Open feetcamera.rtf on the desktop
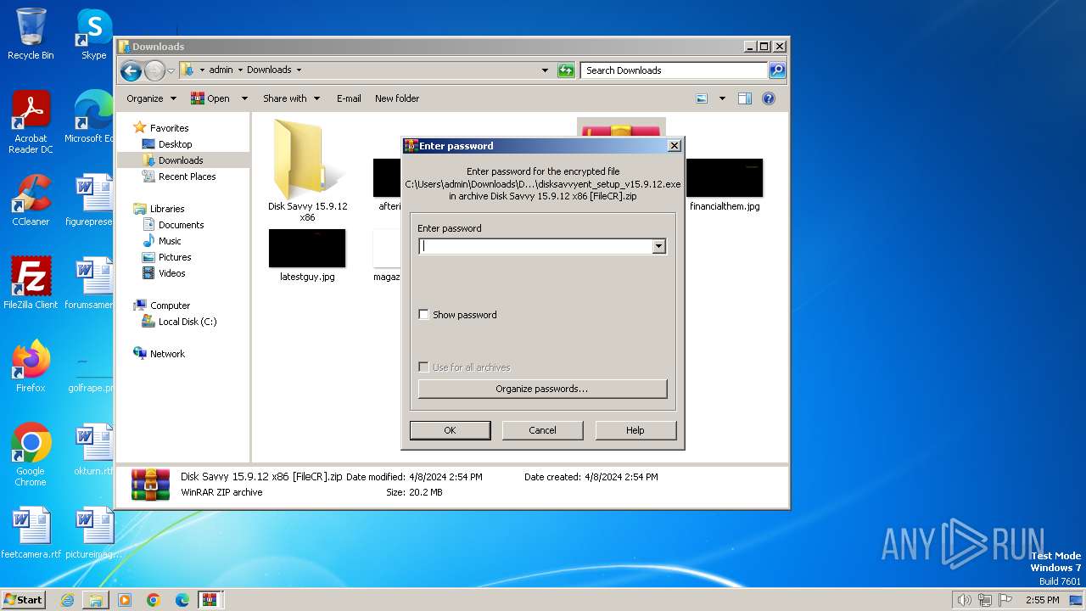Viewport: 1086px width, 611px height. (31, 533)
